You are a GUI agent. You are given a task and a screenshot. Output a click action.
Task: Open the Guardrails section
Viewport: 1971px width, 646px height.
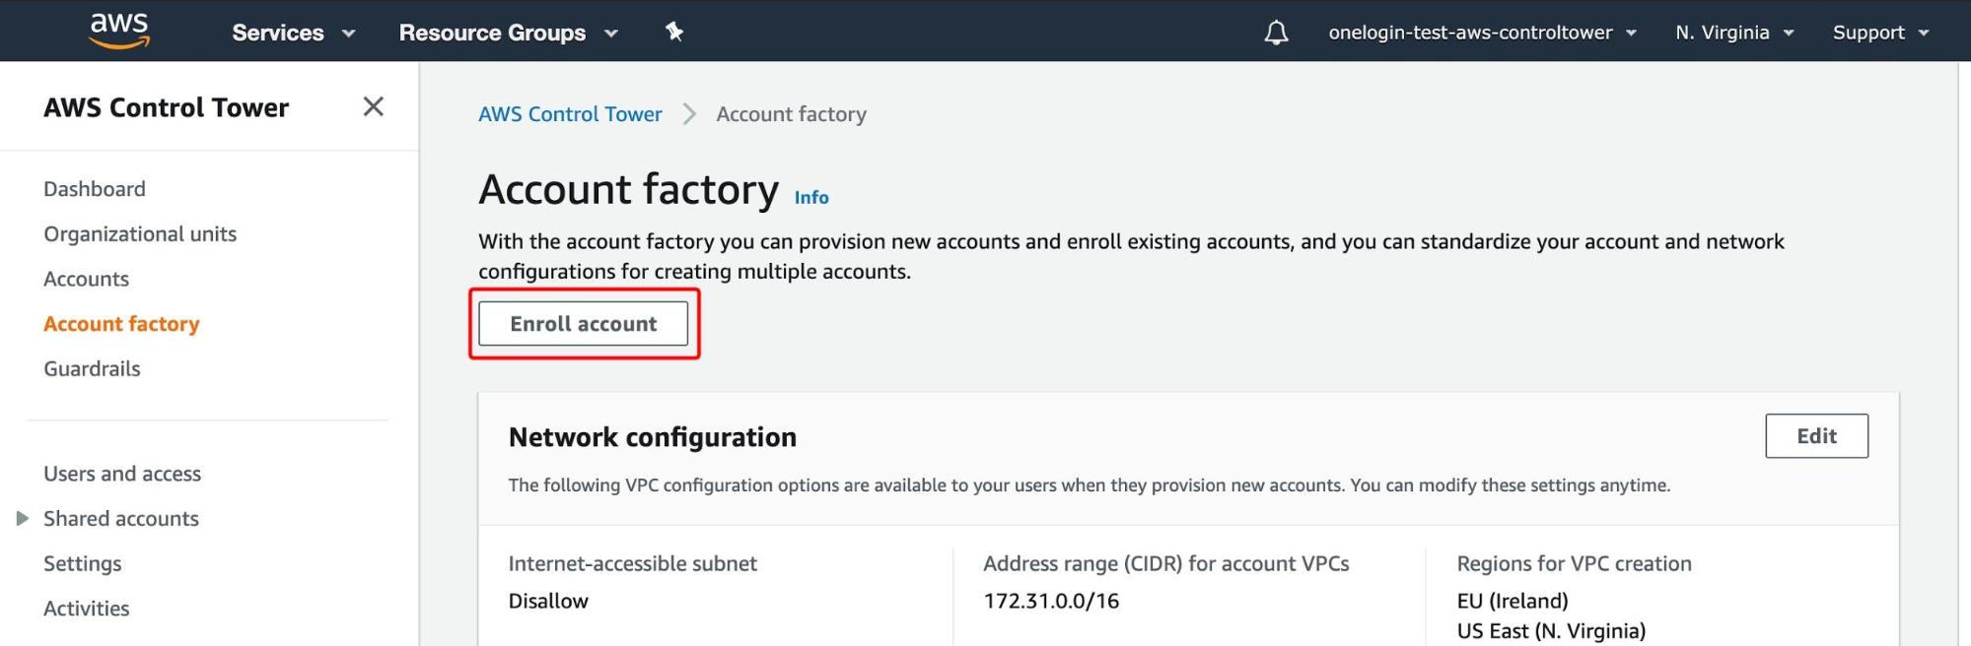92,367
